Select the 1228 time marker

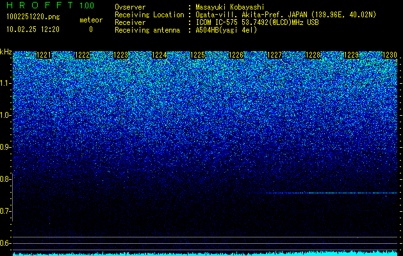pyautogui.click(x=313, y=55)
